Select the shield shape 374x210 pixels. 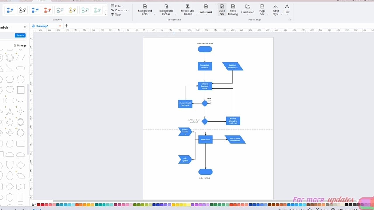(10, 165)
